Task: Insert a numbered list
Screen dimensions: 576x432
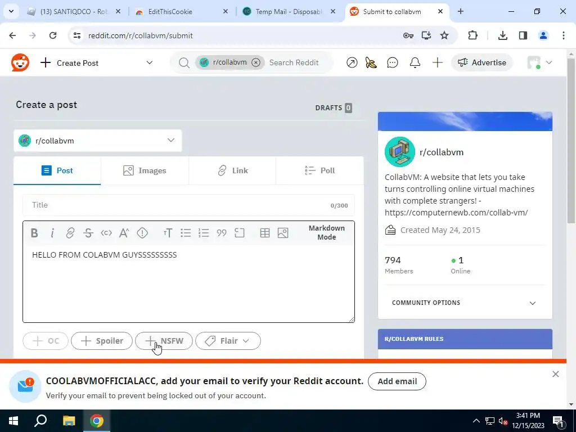Action: click(204, 233)
